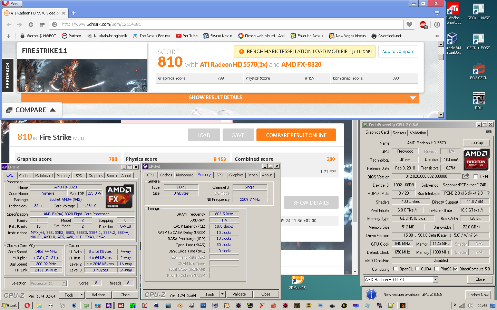Take GPU-Z screenshot with camera icon
The height and width of the screenshot is (310, 497).
tap(489, 132)
